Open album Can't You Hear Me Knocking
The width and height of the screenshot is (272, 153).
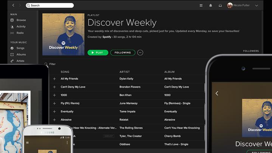tap(182, 128)
